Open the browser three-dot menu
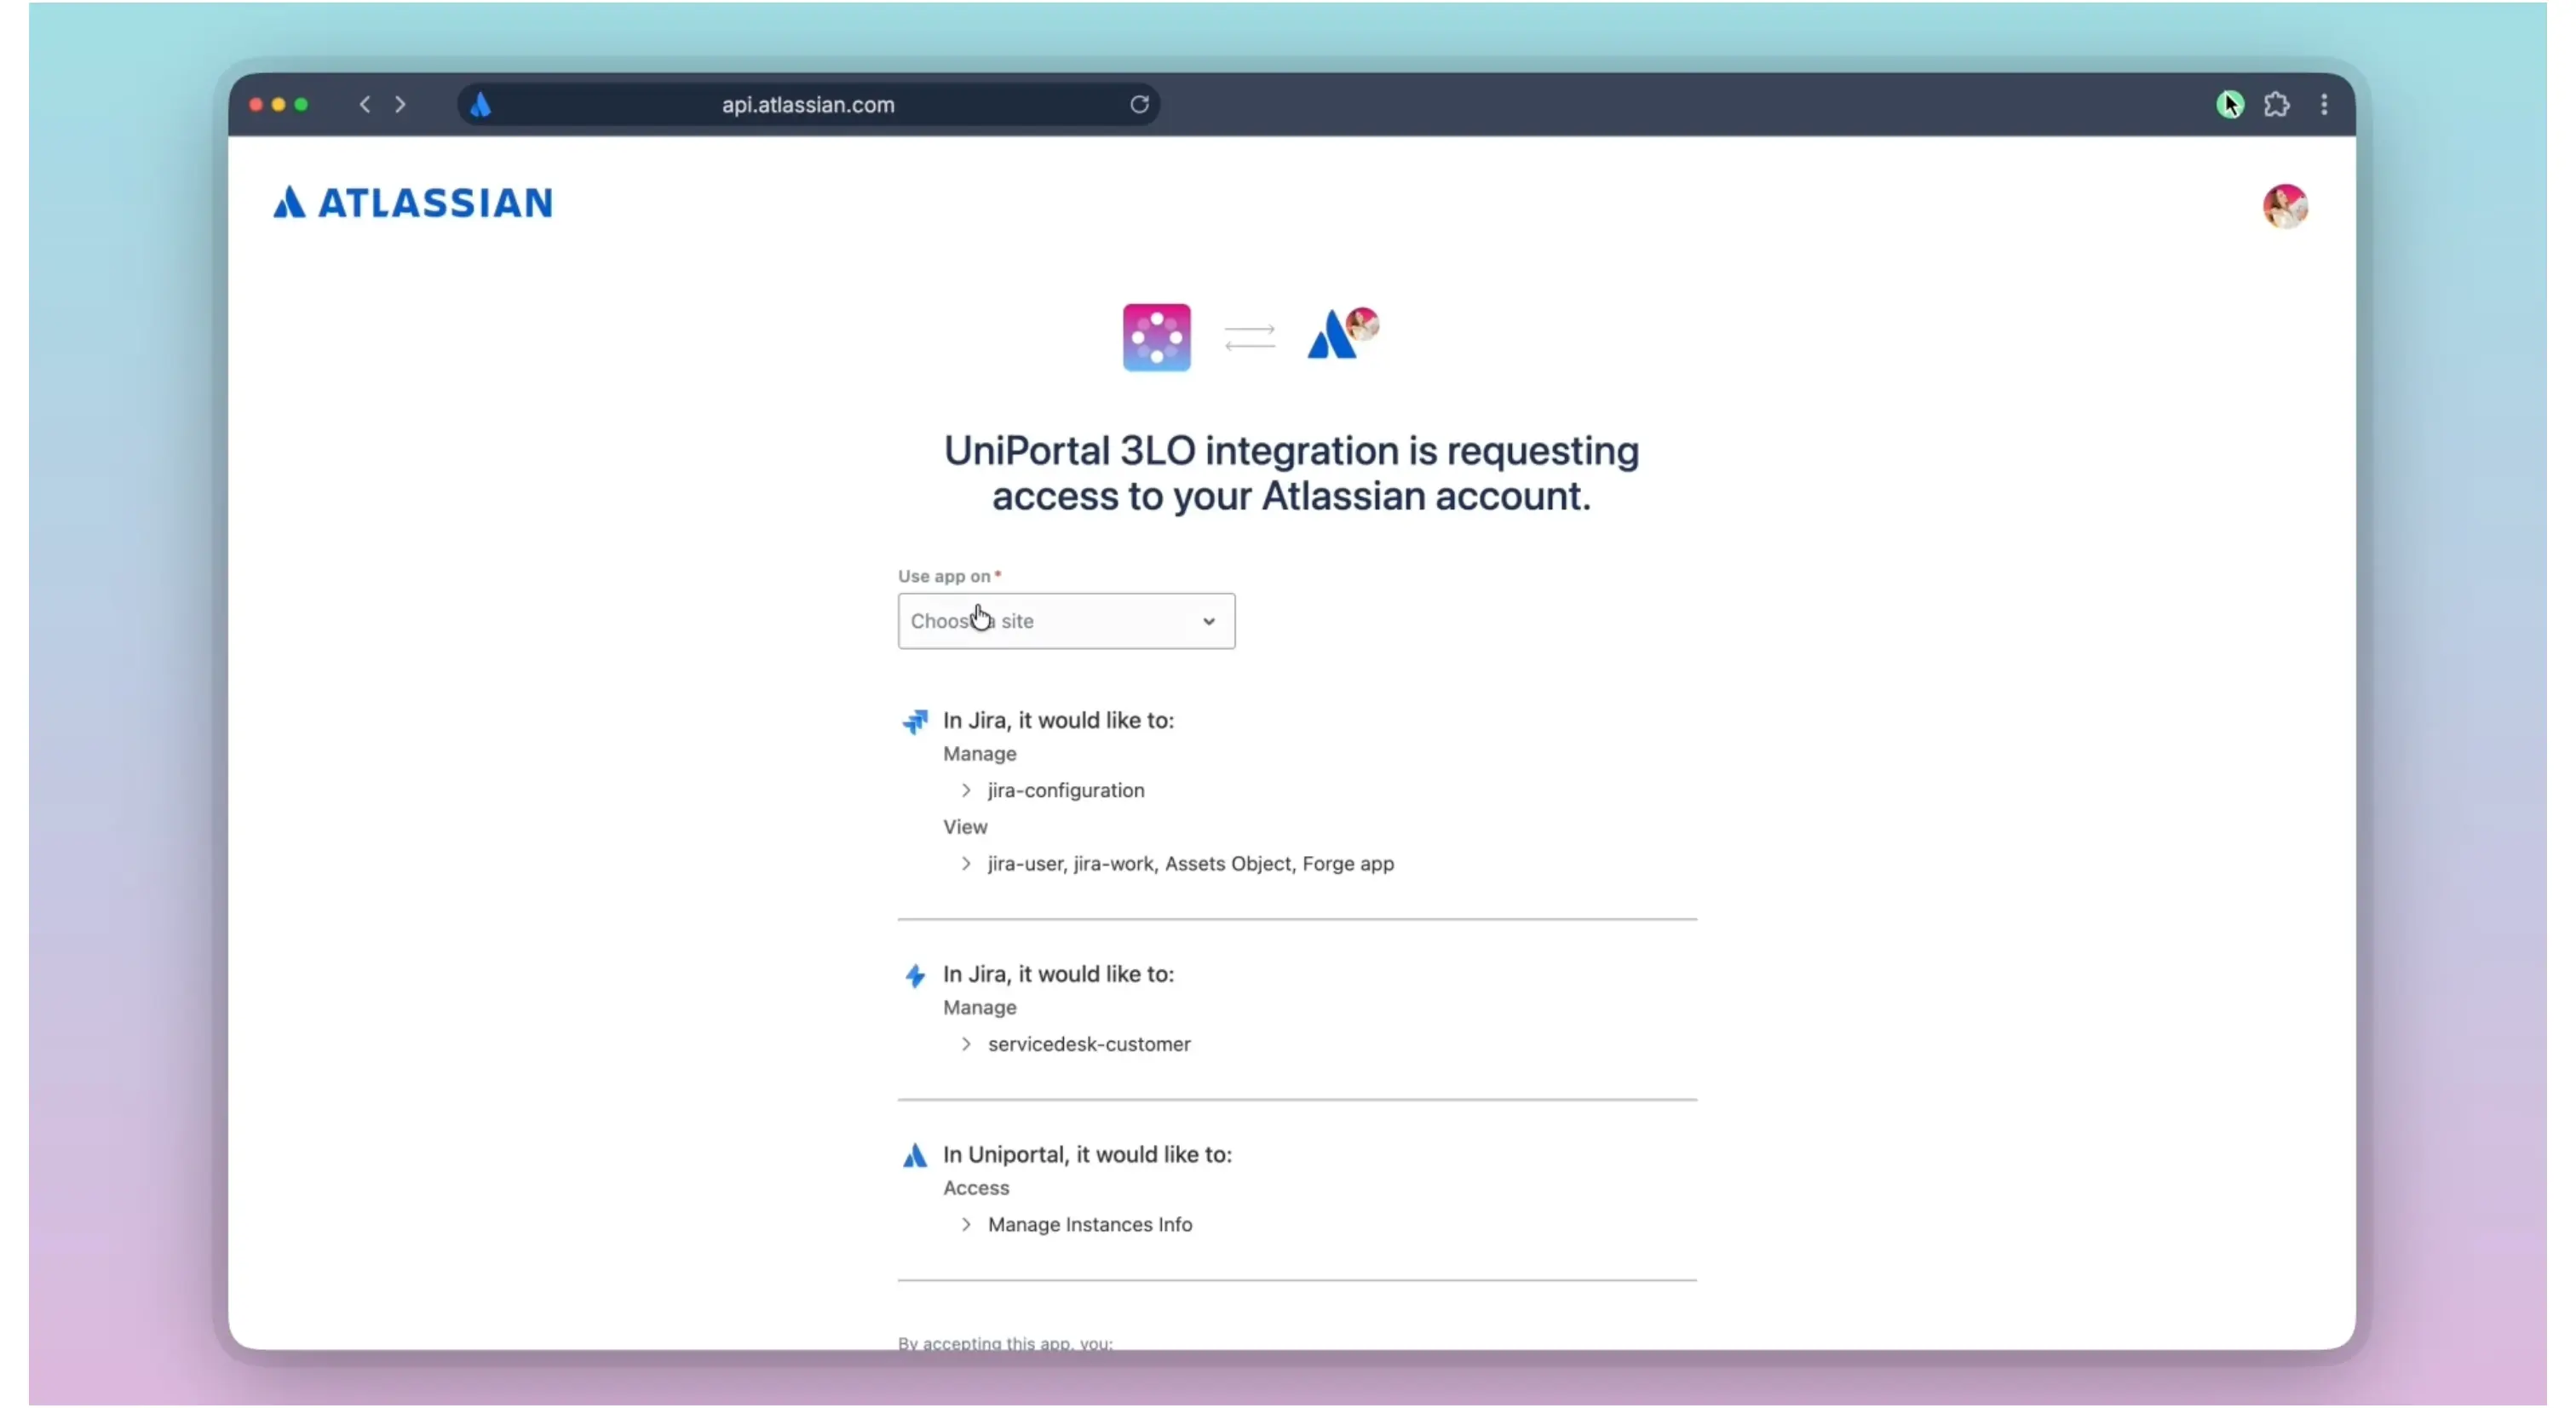The width and height of the screenshot is (2576, 1408). point(2324,104)
